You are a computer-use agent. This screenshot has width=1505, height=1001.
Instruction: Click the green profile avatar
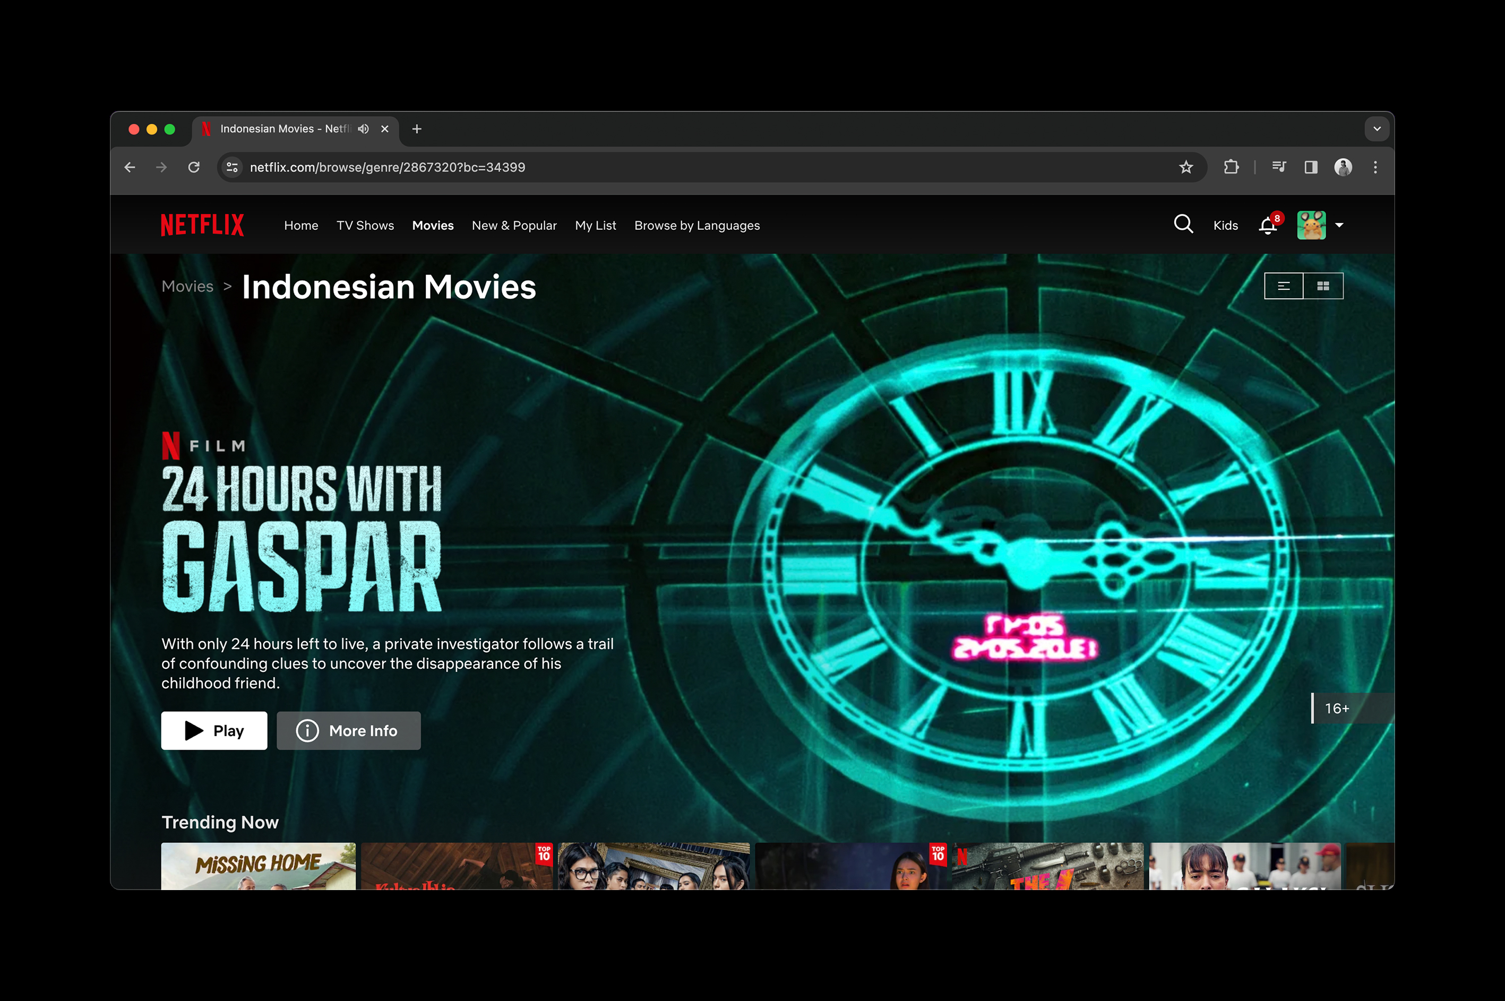click(x=1311, y=225)
